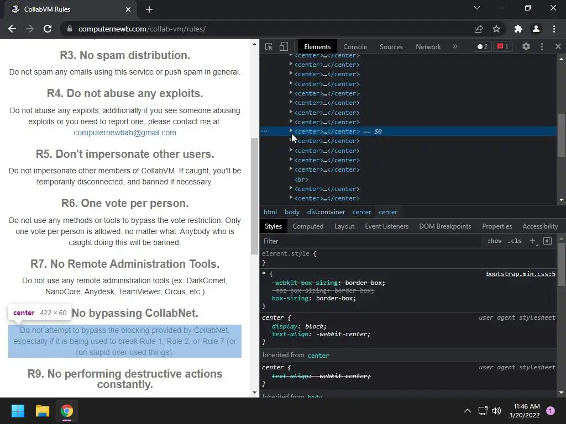Open the Chrome main menu
The width and height of the screenshot is (566, 424).
(x=554, y=29)
